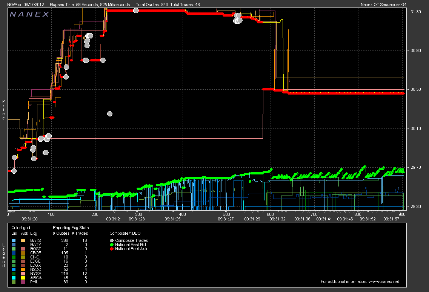The width and height of the screenshot is (429, 292).
Task: Pick the EDGX ask color swatch
Action: click(23, 266)
